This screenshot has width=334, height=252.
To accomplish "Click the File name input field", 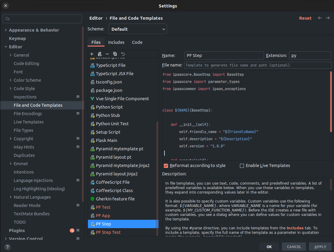I will coord(258,65).
